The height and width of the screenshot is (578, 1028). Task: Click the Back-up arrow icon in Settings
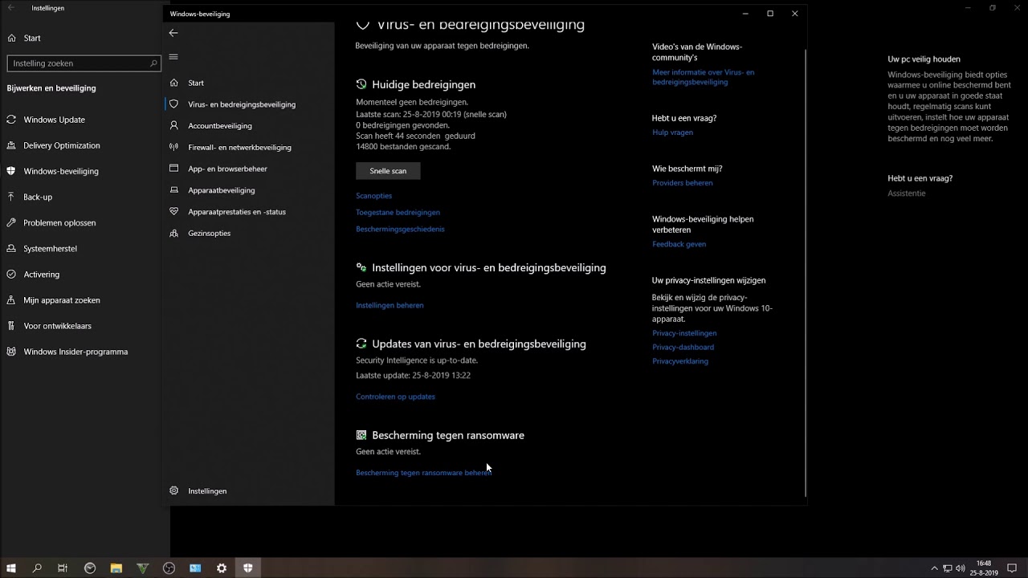11,197
